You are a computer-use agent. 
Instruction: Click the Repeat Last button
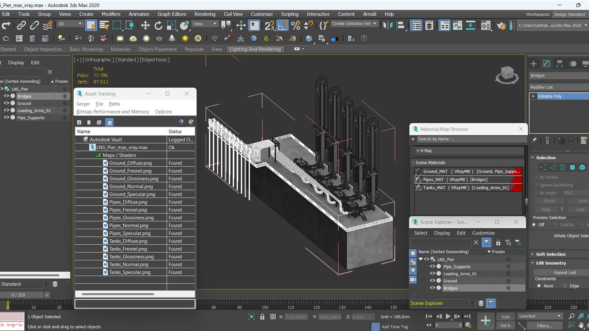tap(565, 272)
